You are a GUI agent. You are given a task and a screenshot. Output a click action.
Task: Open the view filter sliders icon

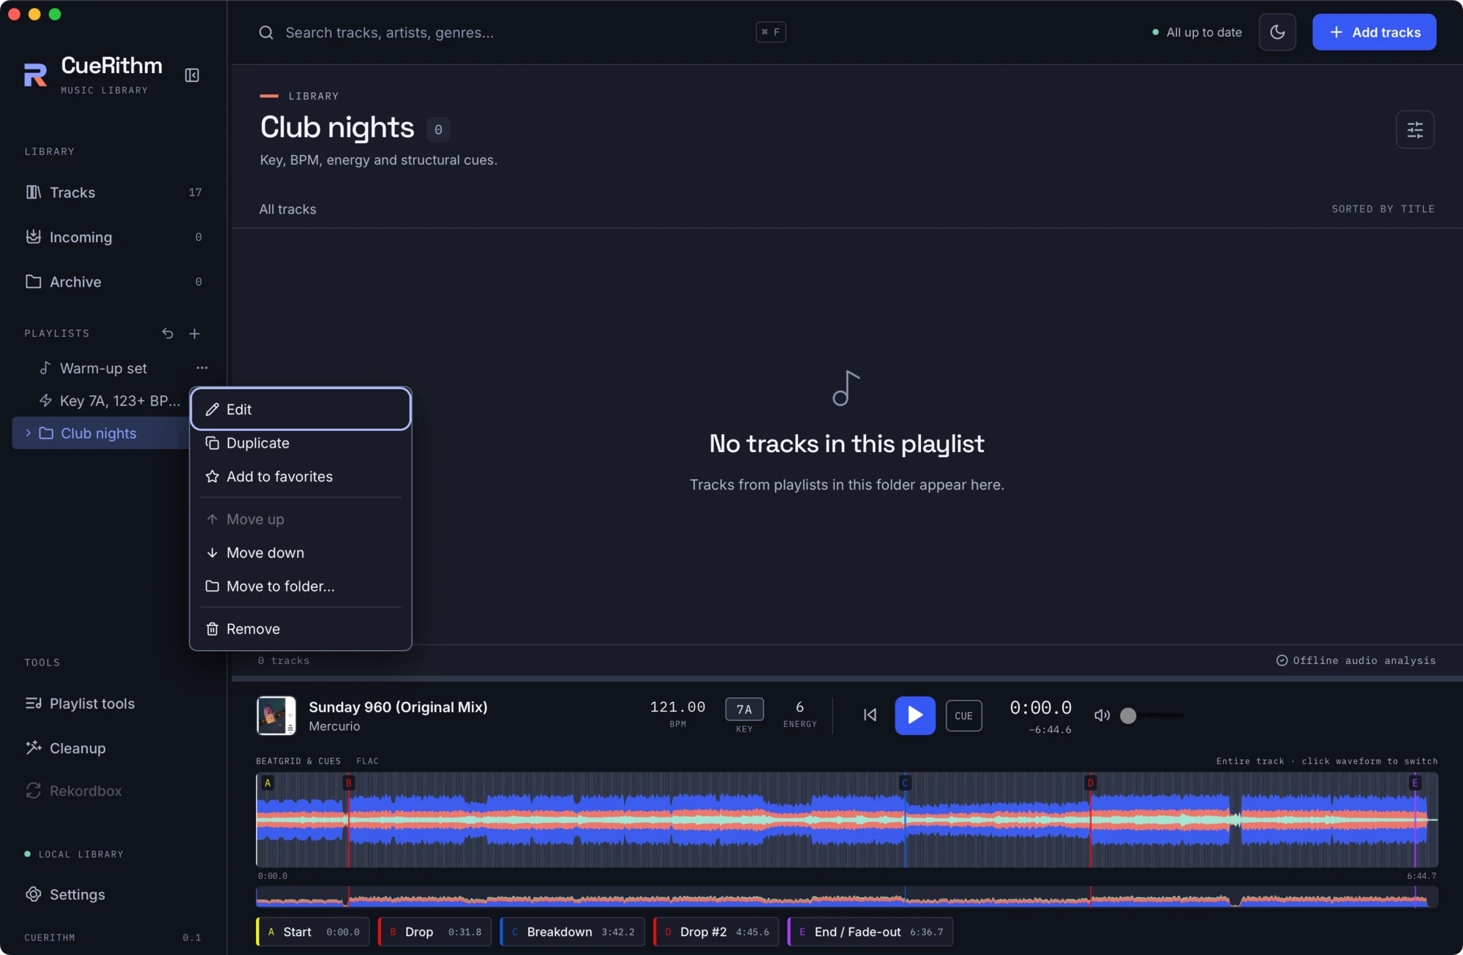pyautogui.click(x=1415, y=129)
